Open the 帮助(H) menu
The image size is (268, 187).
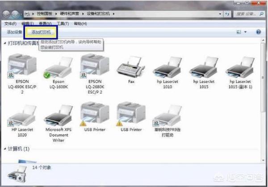pos(80,24)
